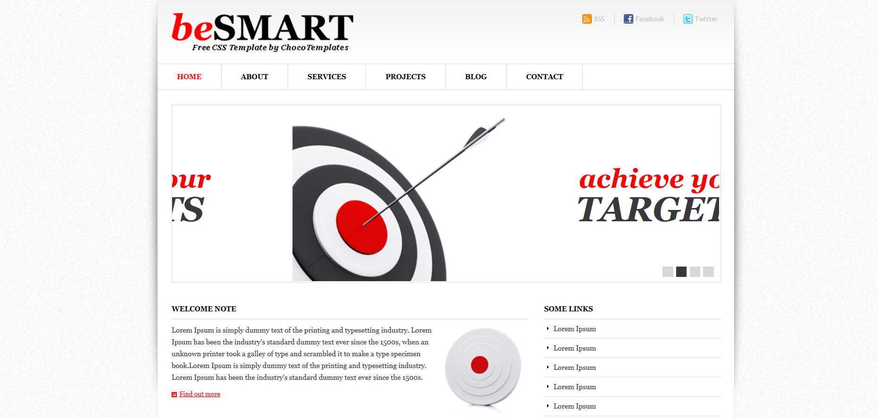Switch to the third slide indicator
878x418 pixels.
click(x=695, y=272)
